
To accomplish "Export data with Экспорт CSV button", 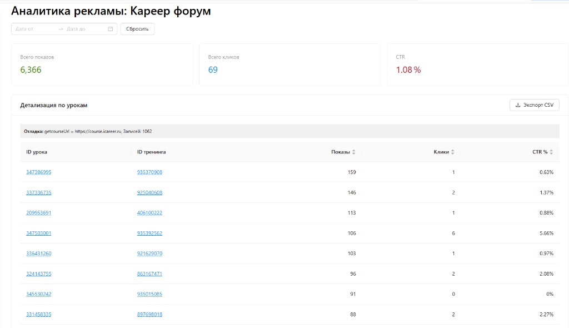I will coord(534,105).
